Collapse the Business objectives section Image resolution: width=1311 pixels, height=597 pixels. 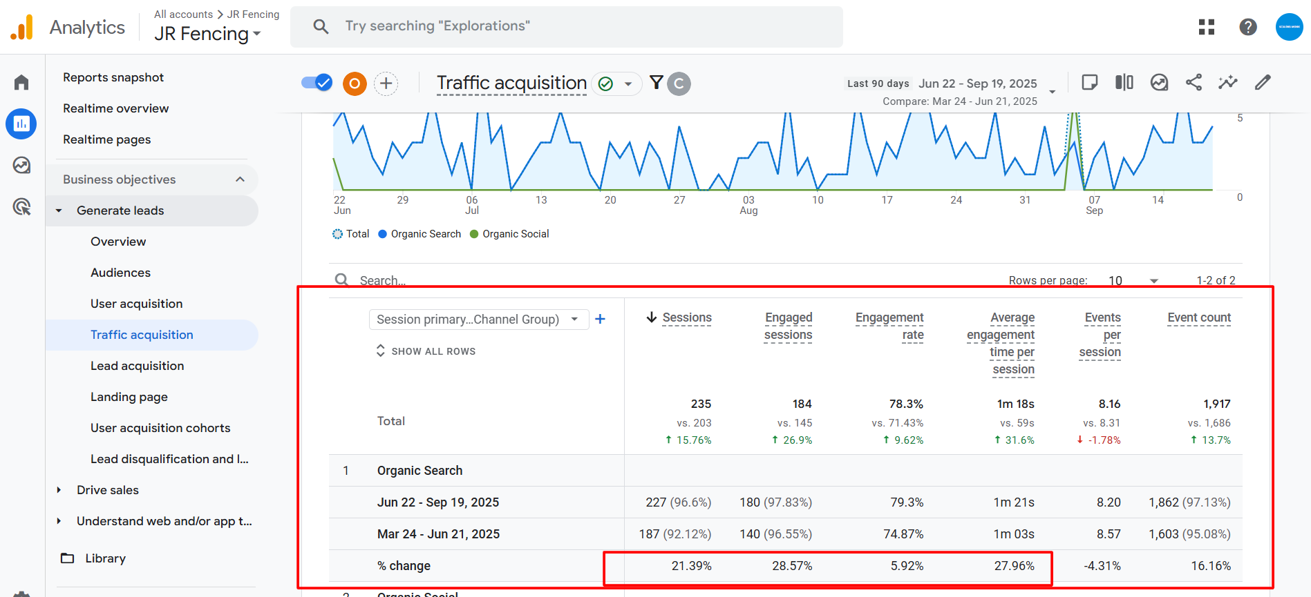click(240, 179)
